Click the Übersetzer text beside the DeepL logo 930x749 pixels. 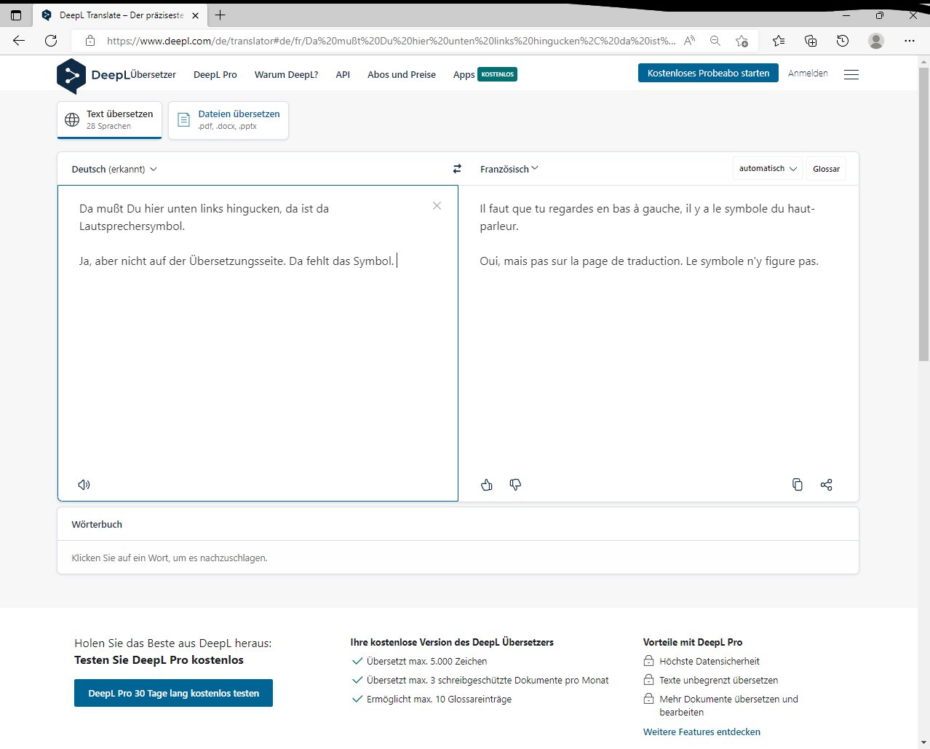(154, 74)
